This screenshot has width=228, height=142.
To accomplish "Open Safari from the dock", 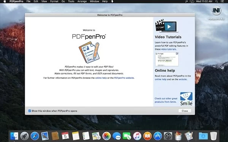I will click(x=35, y=136).
